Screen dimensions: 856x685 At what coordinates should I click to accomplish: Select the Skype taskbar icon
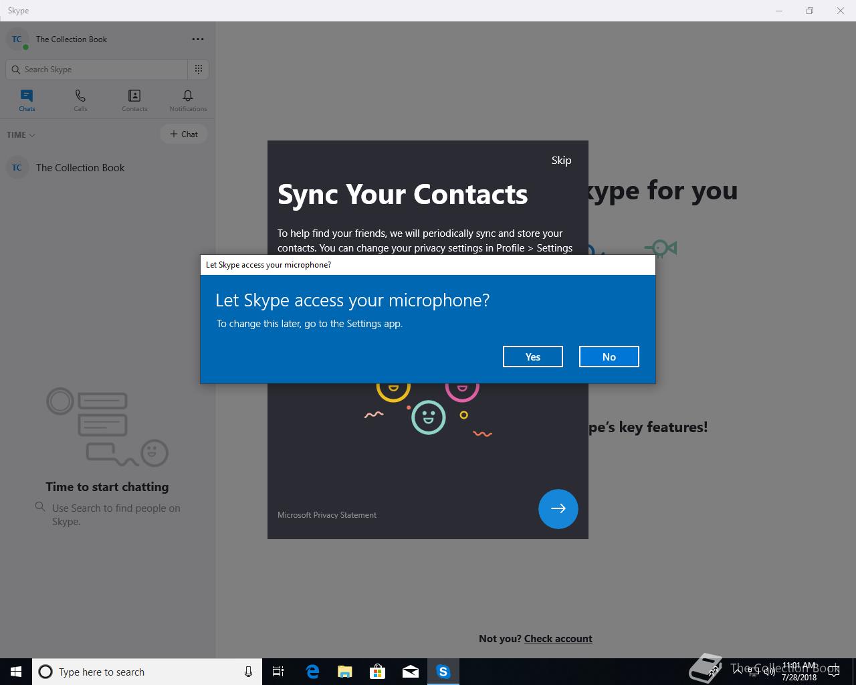pyautogui.click(x=443, y=672)
